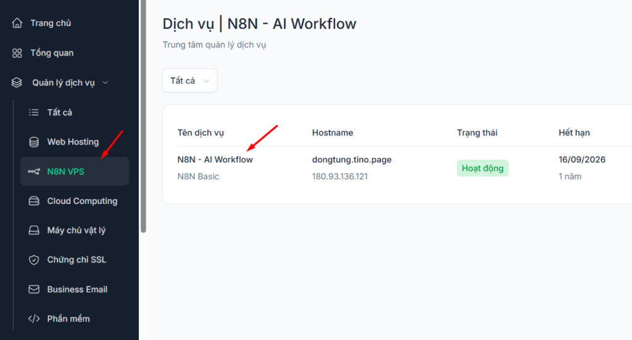This screenshot has height=340, width=632.
Task: Click the shield icon for Chứng chỉ SSL
Action: pyautogui.click(x=34, y=260)
